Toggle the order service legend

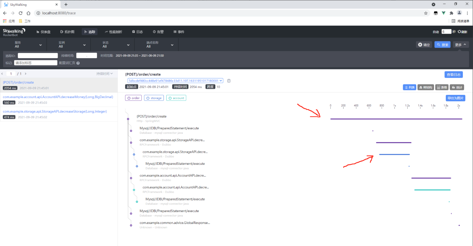pyautogui.click(x=133, y=98)
